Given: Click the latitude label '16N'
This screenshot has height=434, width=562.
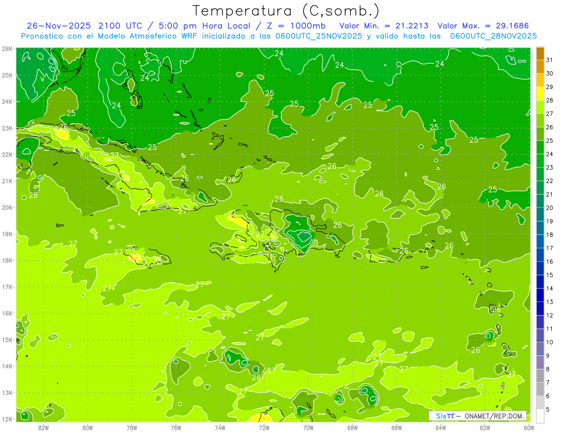Looking at the screenshot, I should coord(7,313).
